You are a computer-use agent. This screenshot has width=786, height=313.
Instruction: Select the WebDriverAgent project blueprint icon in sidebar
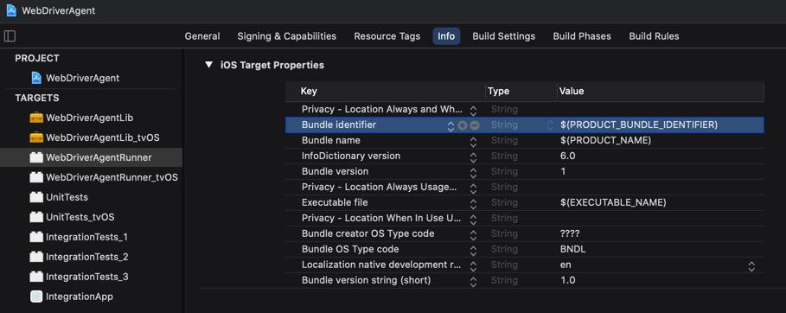(x=36, y=78)
